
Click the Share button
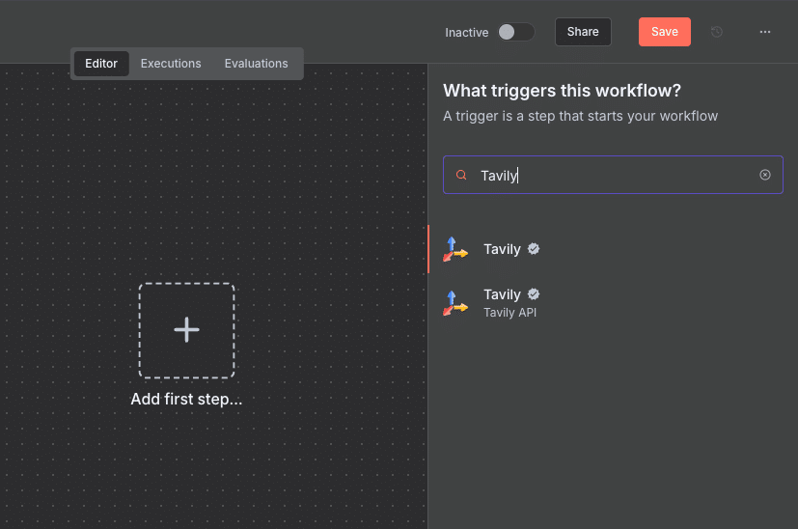tap(583, 32)
